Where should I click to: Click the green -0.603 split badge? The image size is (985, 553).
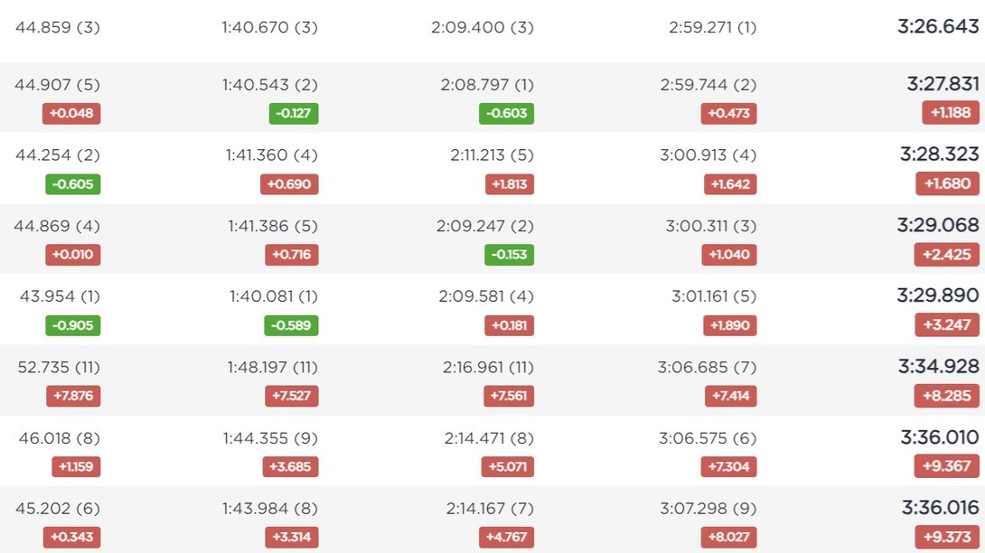[x=506, y=114]
